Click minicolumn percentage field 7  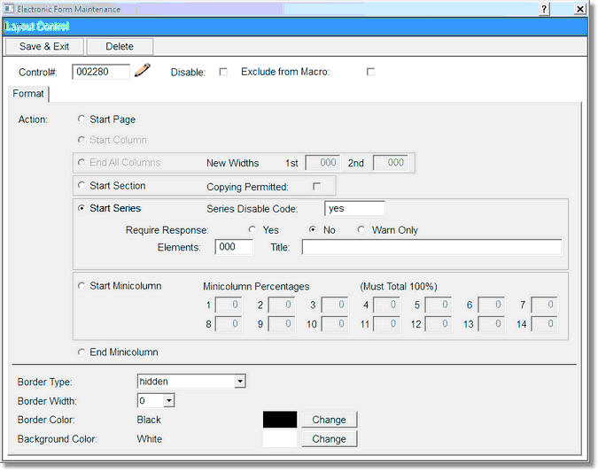tap(544, 305)
